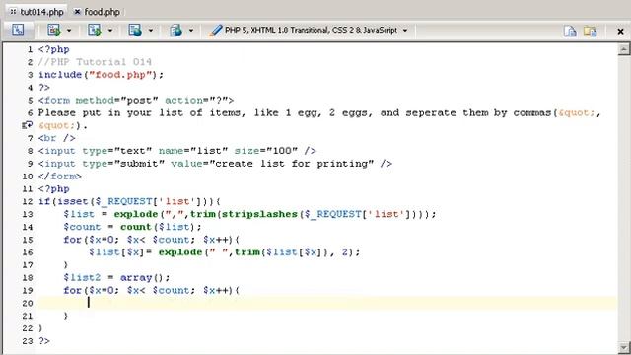Click the first editor-mode icon in the toolbar
This screenshot has width=631, height=355.
click(x=18, y=30)
